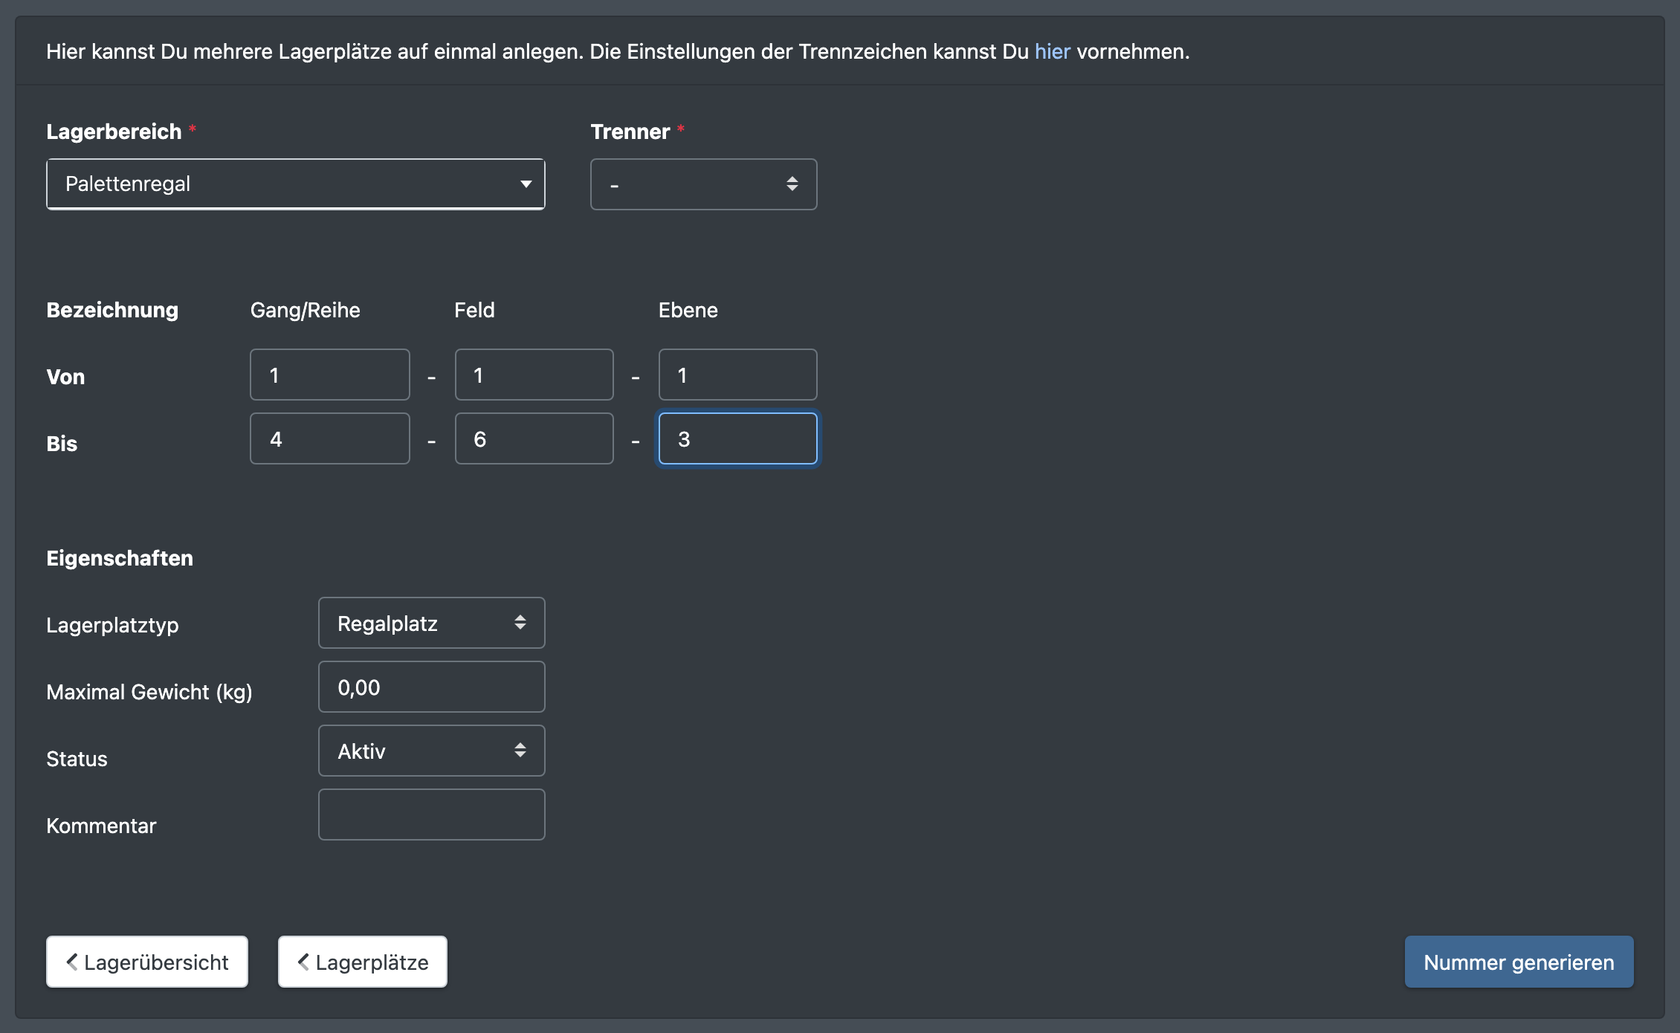Click the Von Feld input field
This screenshot has height=1033, width=1680.
(x=534, y=375)
